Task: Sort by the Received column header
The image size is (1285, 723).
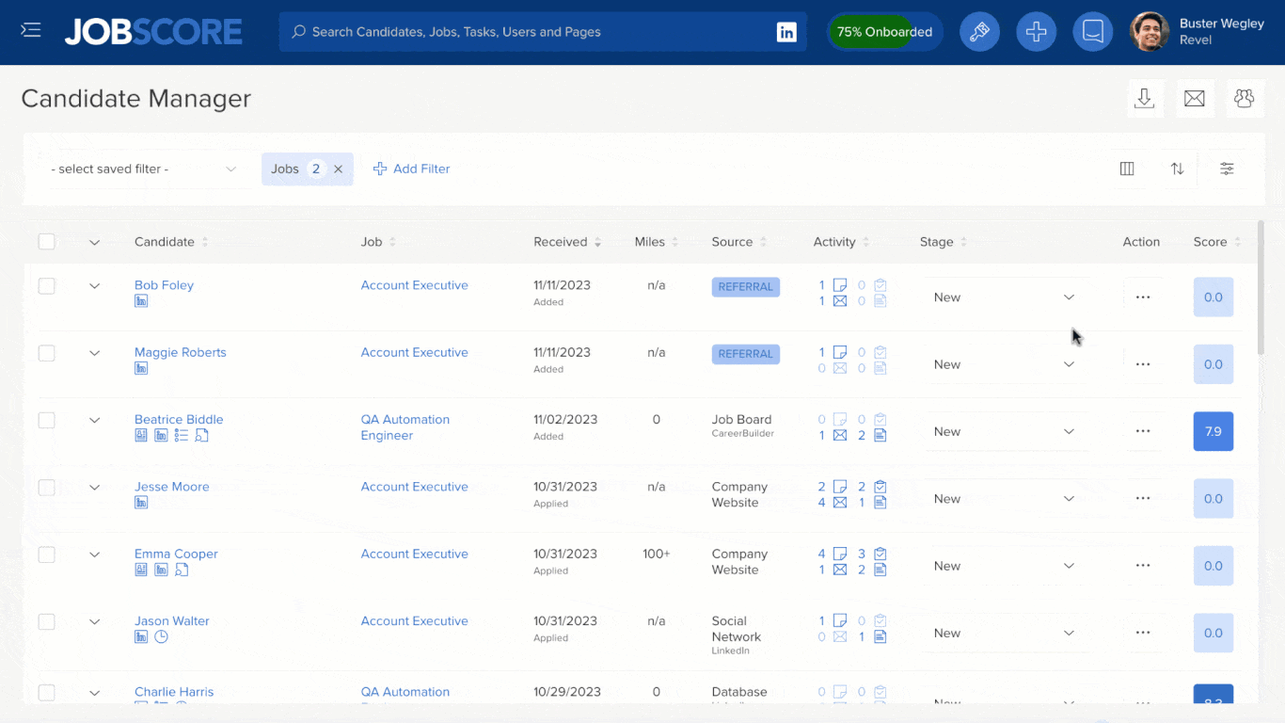Action: pos(567,242)
